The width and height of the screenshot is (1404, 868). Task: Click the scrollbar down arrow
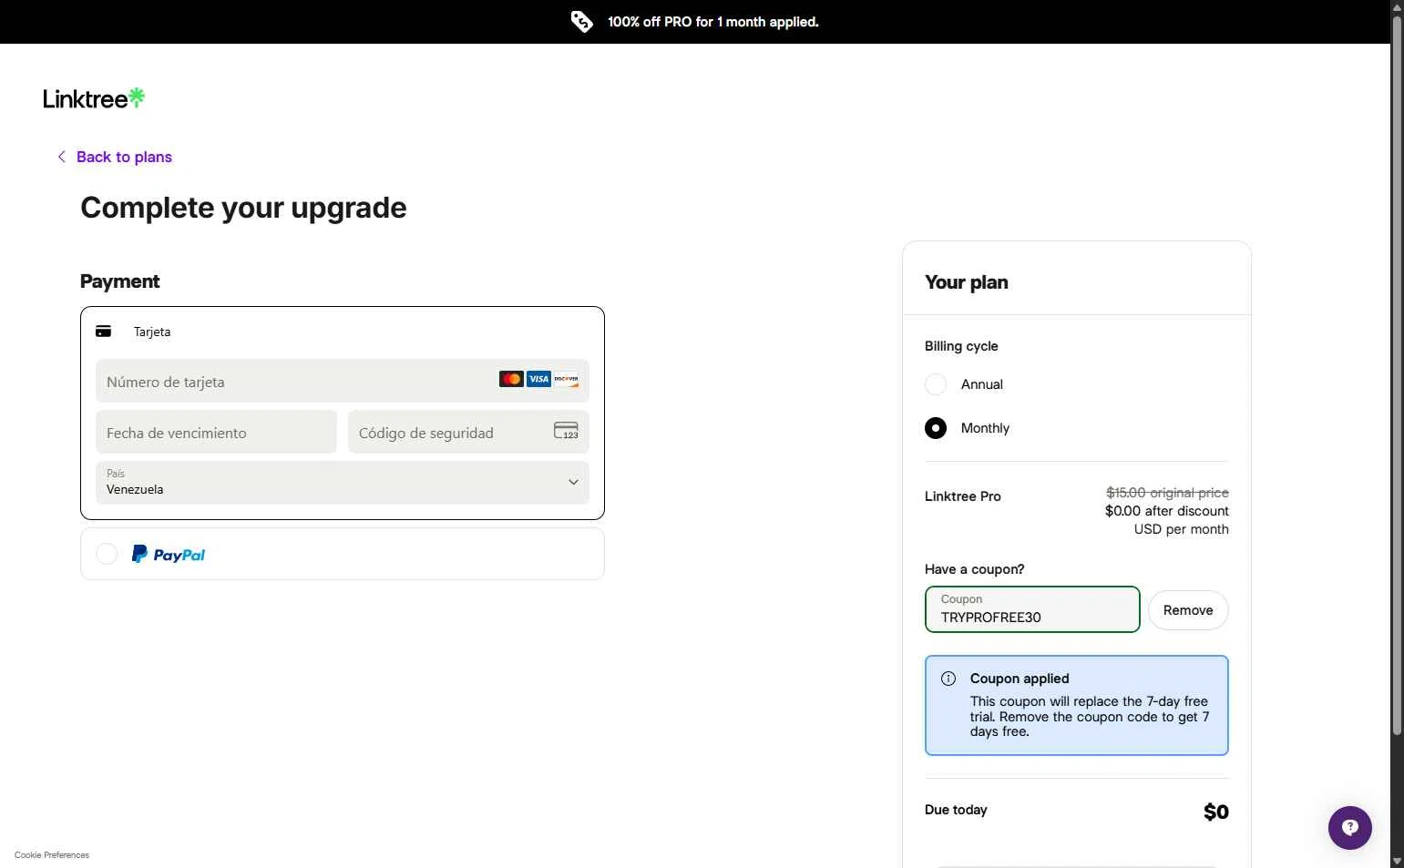pyautogui.click(x=1397, y=861)
